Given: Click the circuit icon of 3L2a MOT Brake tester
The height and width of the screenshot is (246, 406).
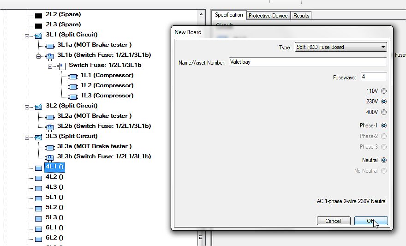Looking at the screenshot, I should [50, 117].
